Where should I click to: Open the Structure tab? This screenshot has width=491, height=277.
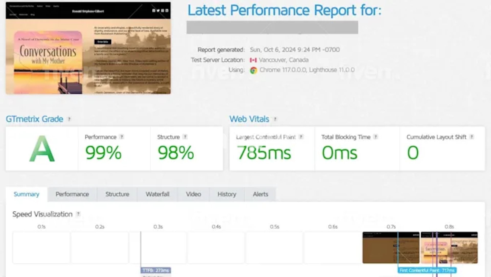pos(117,194)
